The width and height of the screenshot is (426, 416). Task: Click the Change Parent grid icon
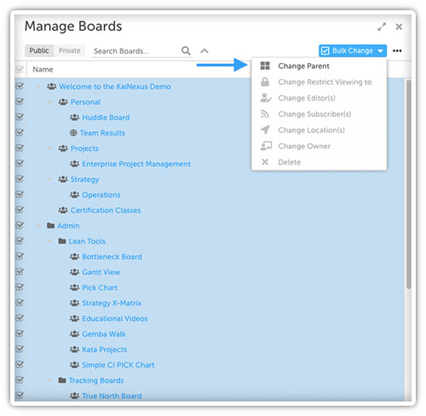(x=265, y=66)
